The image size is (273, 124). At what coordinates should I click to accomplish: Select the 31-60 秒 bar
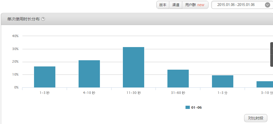tap(178, 79)
